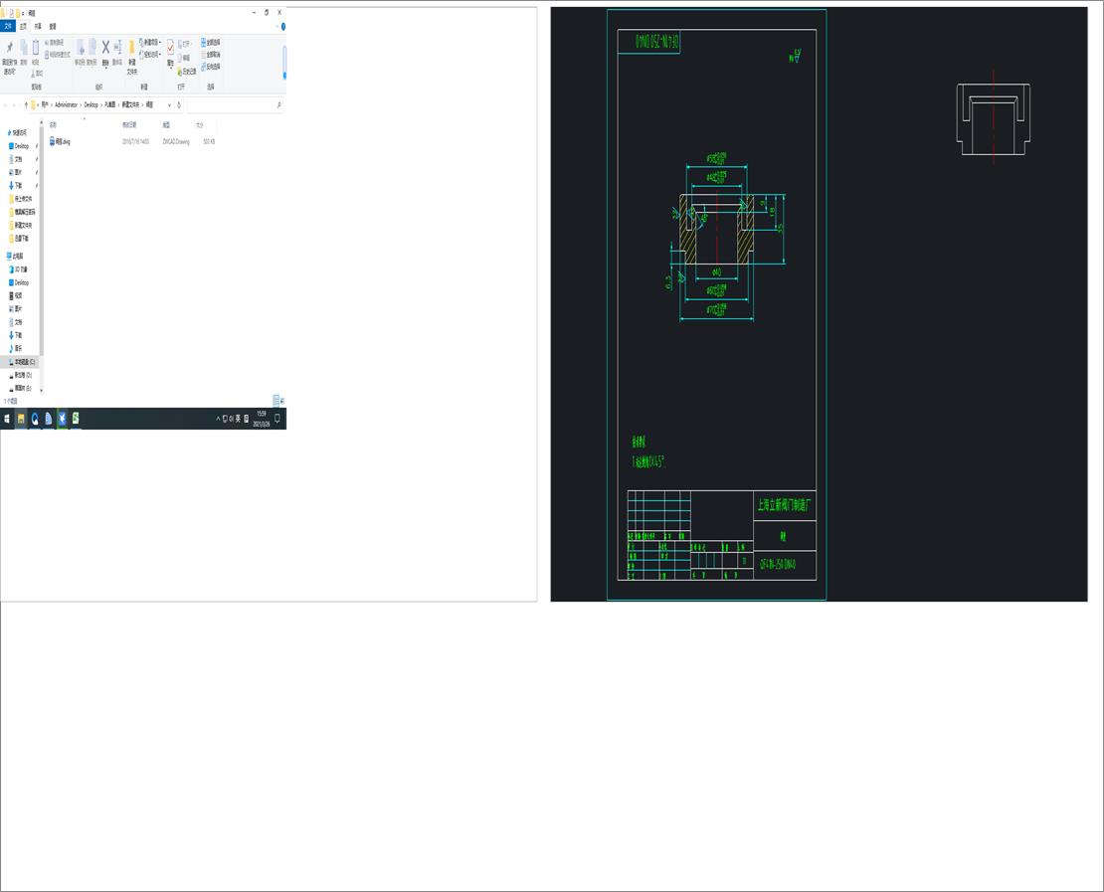Viewport: 1104px width, 892px height.
Task: Click Administrator in the address path
Action: pyautogui.click(x=67, y=104)
